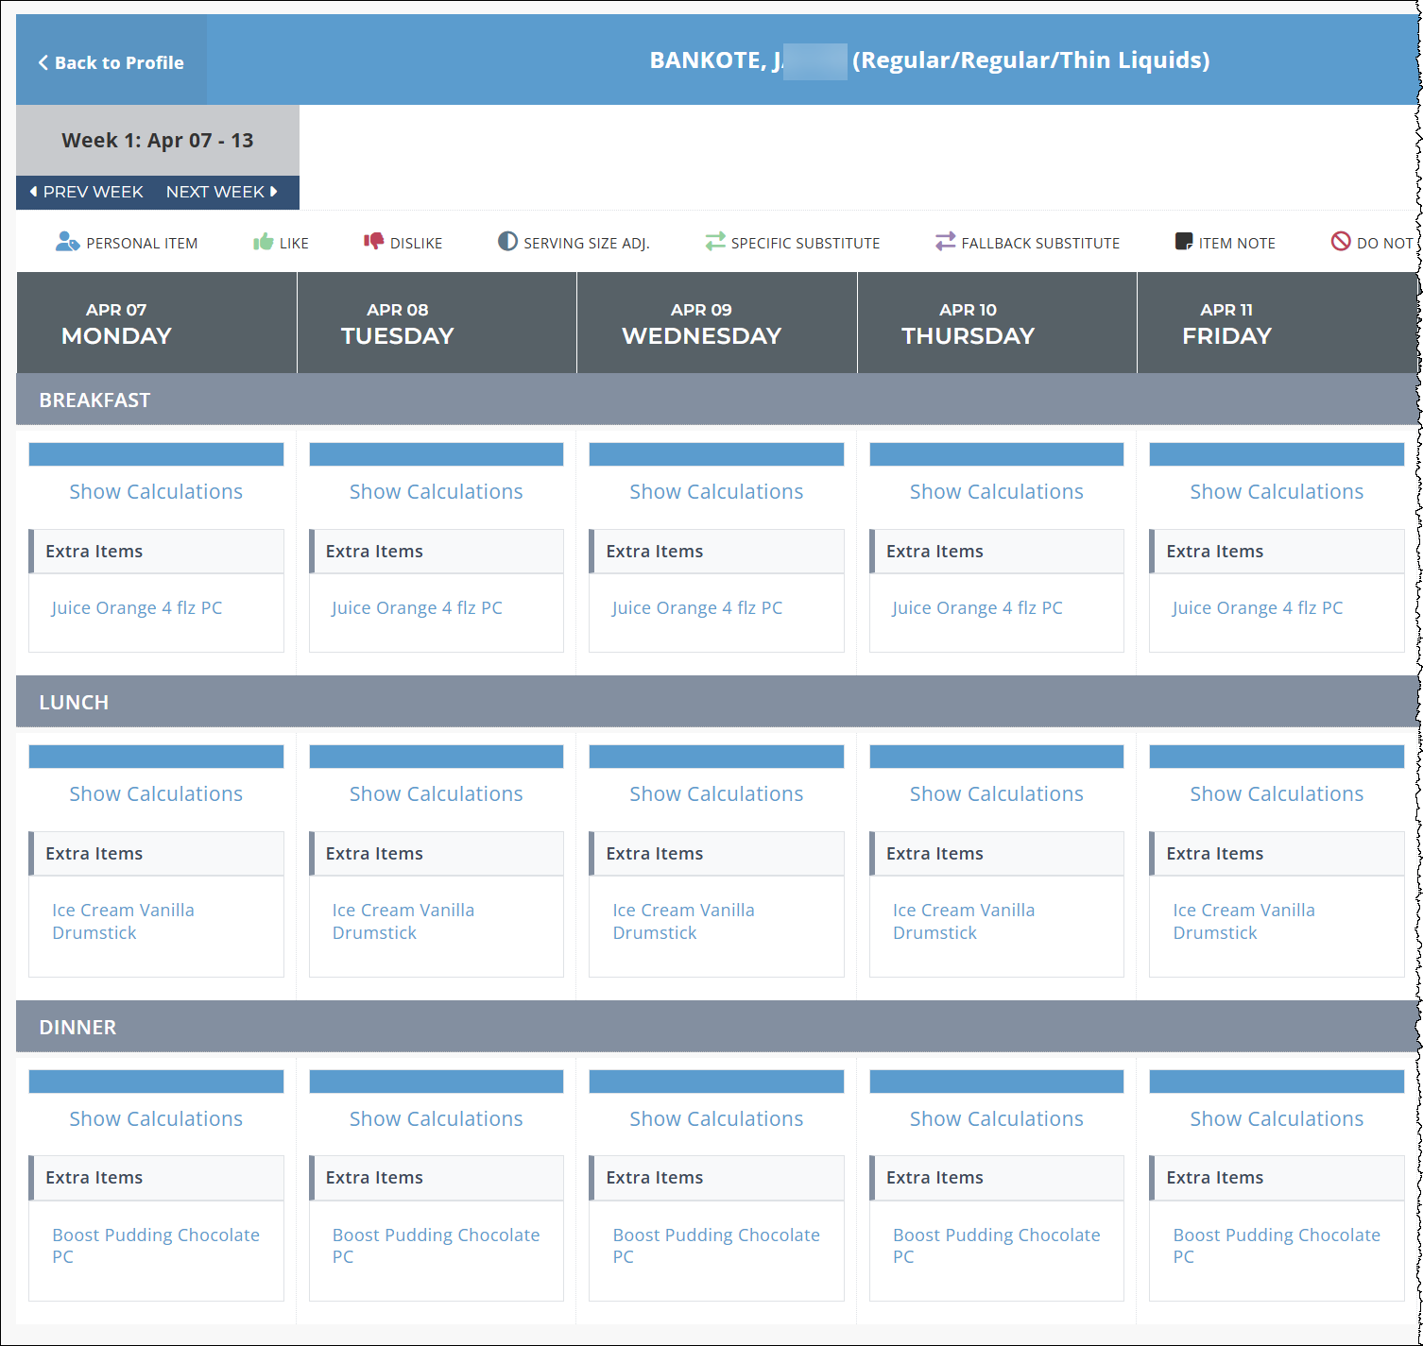
Task: Click the Breakfast section header
Action: pos(717,400)
